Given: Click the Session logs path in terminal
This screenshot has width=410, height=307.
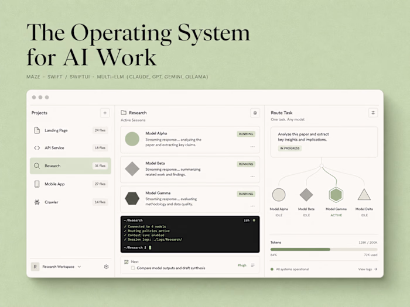Looking at the screenshot, I should tap(168, 239).
